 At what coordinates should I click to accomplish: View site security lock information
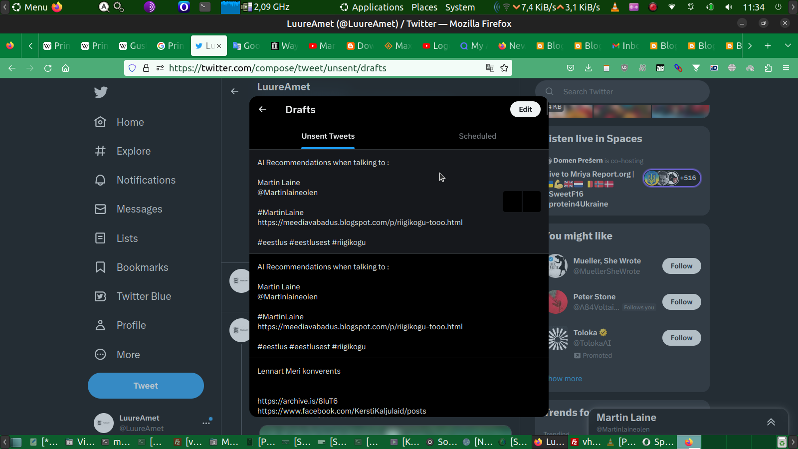pyautogui.click(x=146, y=68)
